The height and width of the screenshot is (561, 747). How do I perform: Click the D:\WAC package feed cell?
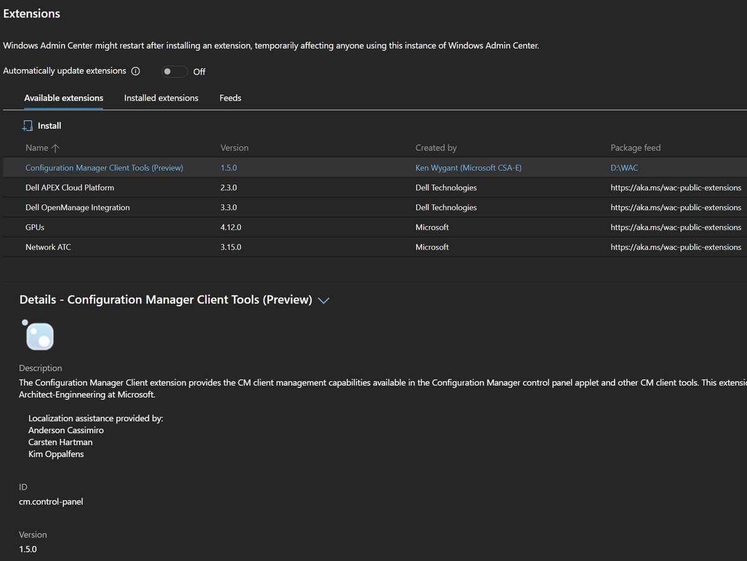[x=624, y=168]
